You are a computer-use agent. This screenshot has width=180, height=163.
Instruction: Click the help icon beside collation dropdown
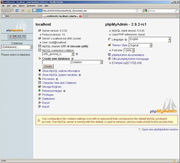77,54
